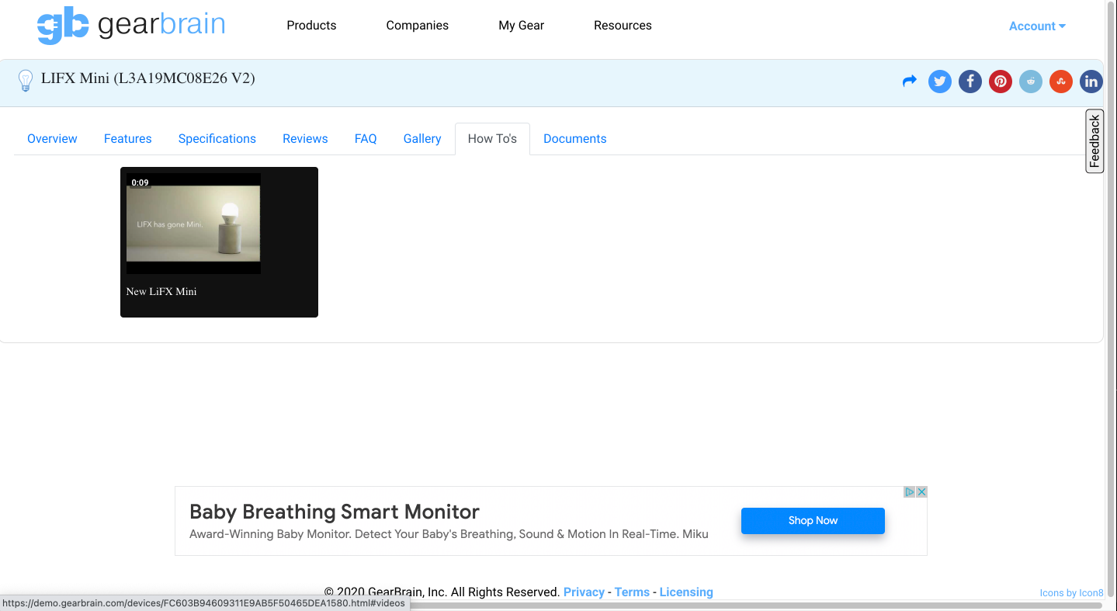Click the LIFX Mini product title text
The image size is (1117, 611).
point(147,78)
